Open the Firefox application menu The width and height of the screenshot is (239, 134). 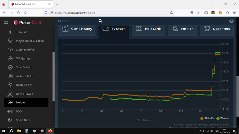point(234,13)
